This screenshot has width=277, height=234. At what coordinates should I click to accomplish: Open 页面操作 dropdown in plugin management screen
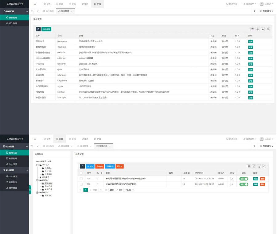pos(267,11)
